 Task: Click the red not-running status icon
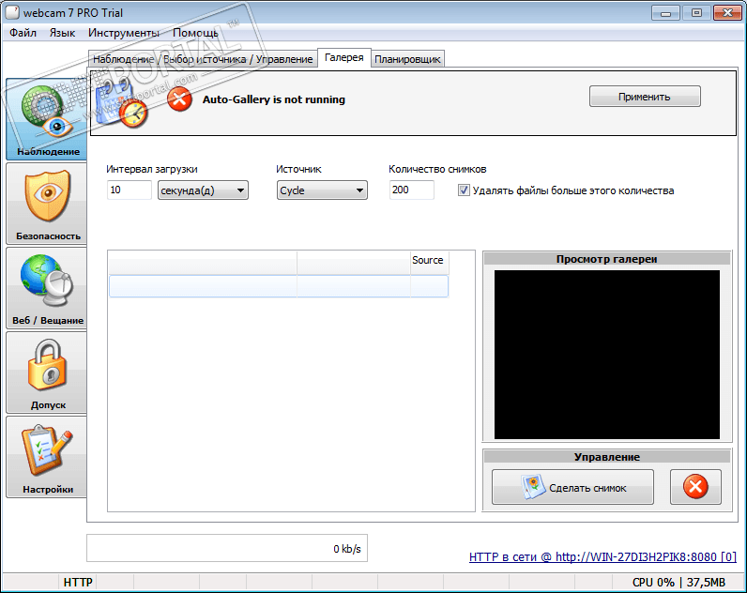coord(179,99)
